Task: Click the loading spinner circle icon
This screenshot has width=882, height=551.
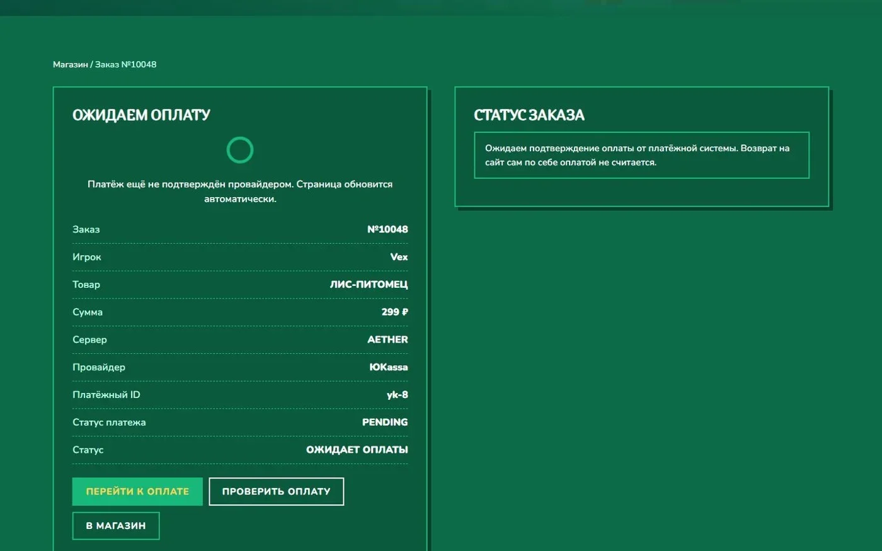Action: coord(240,150)
